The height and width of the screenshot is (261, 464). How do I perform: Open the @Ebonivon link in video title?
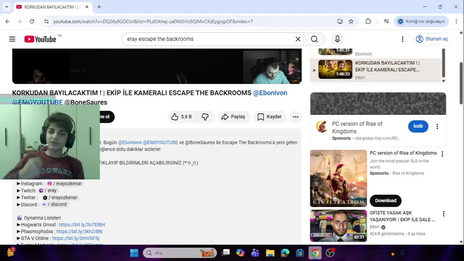click(270, 93)
